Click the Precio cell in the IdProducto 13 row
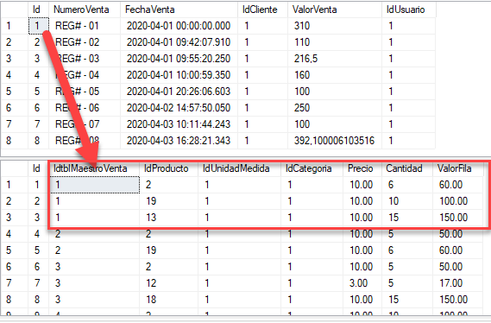The image size is (491, 323). tap(362, 218)
